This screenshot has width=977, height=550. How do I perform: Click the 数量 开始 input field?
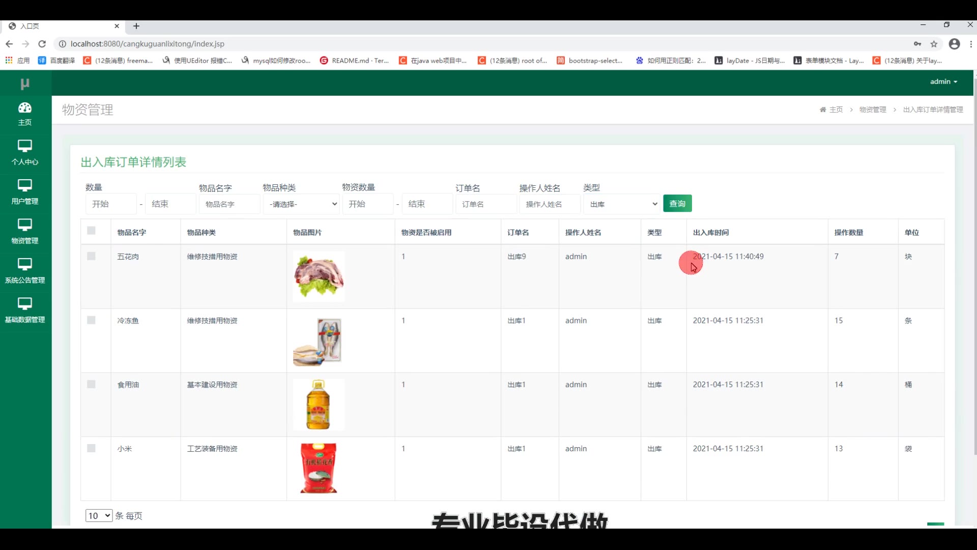click(x=111, y=204)
